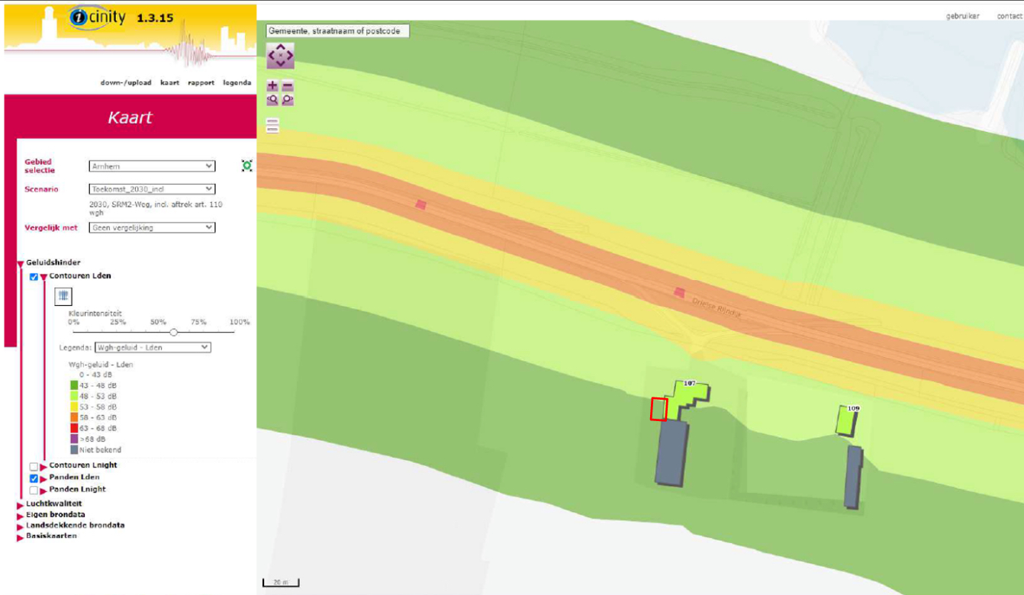
Task: Uncheck the Panden Lden checkbox
Action: click(34, 478)
